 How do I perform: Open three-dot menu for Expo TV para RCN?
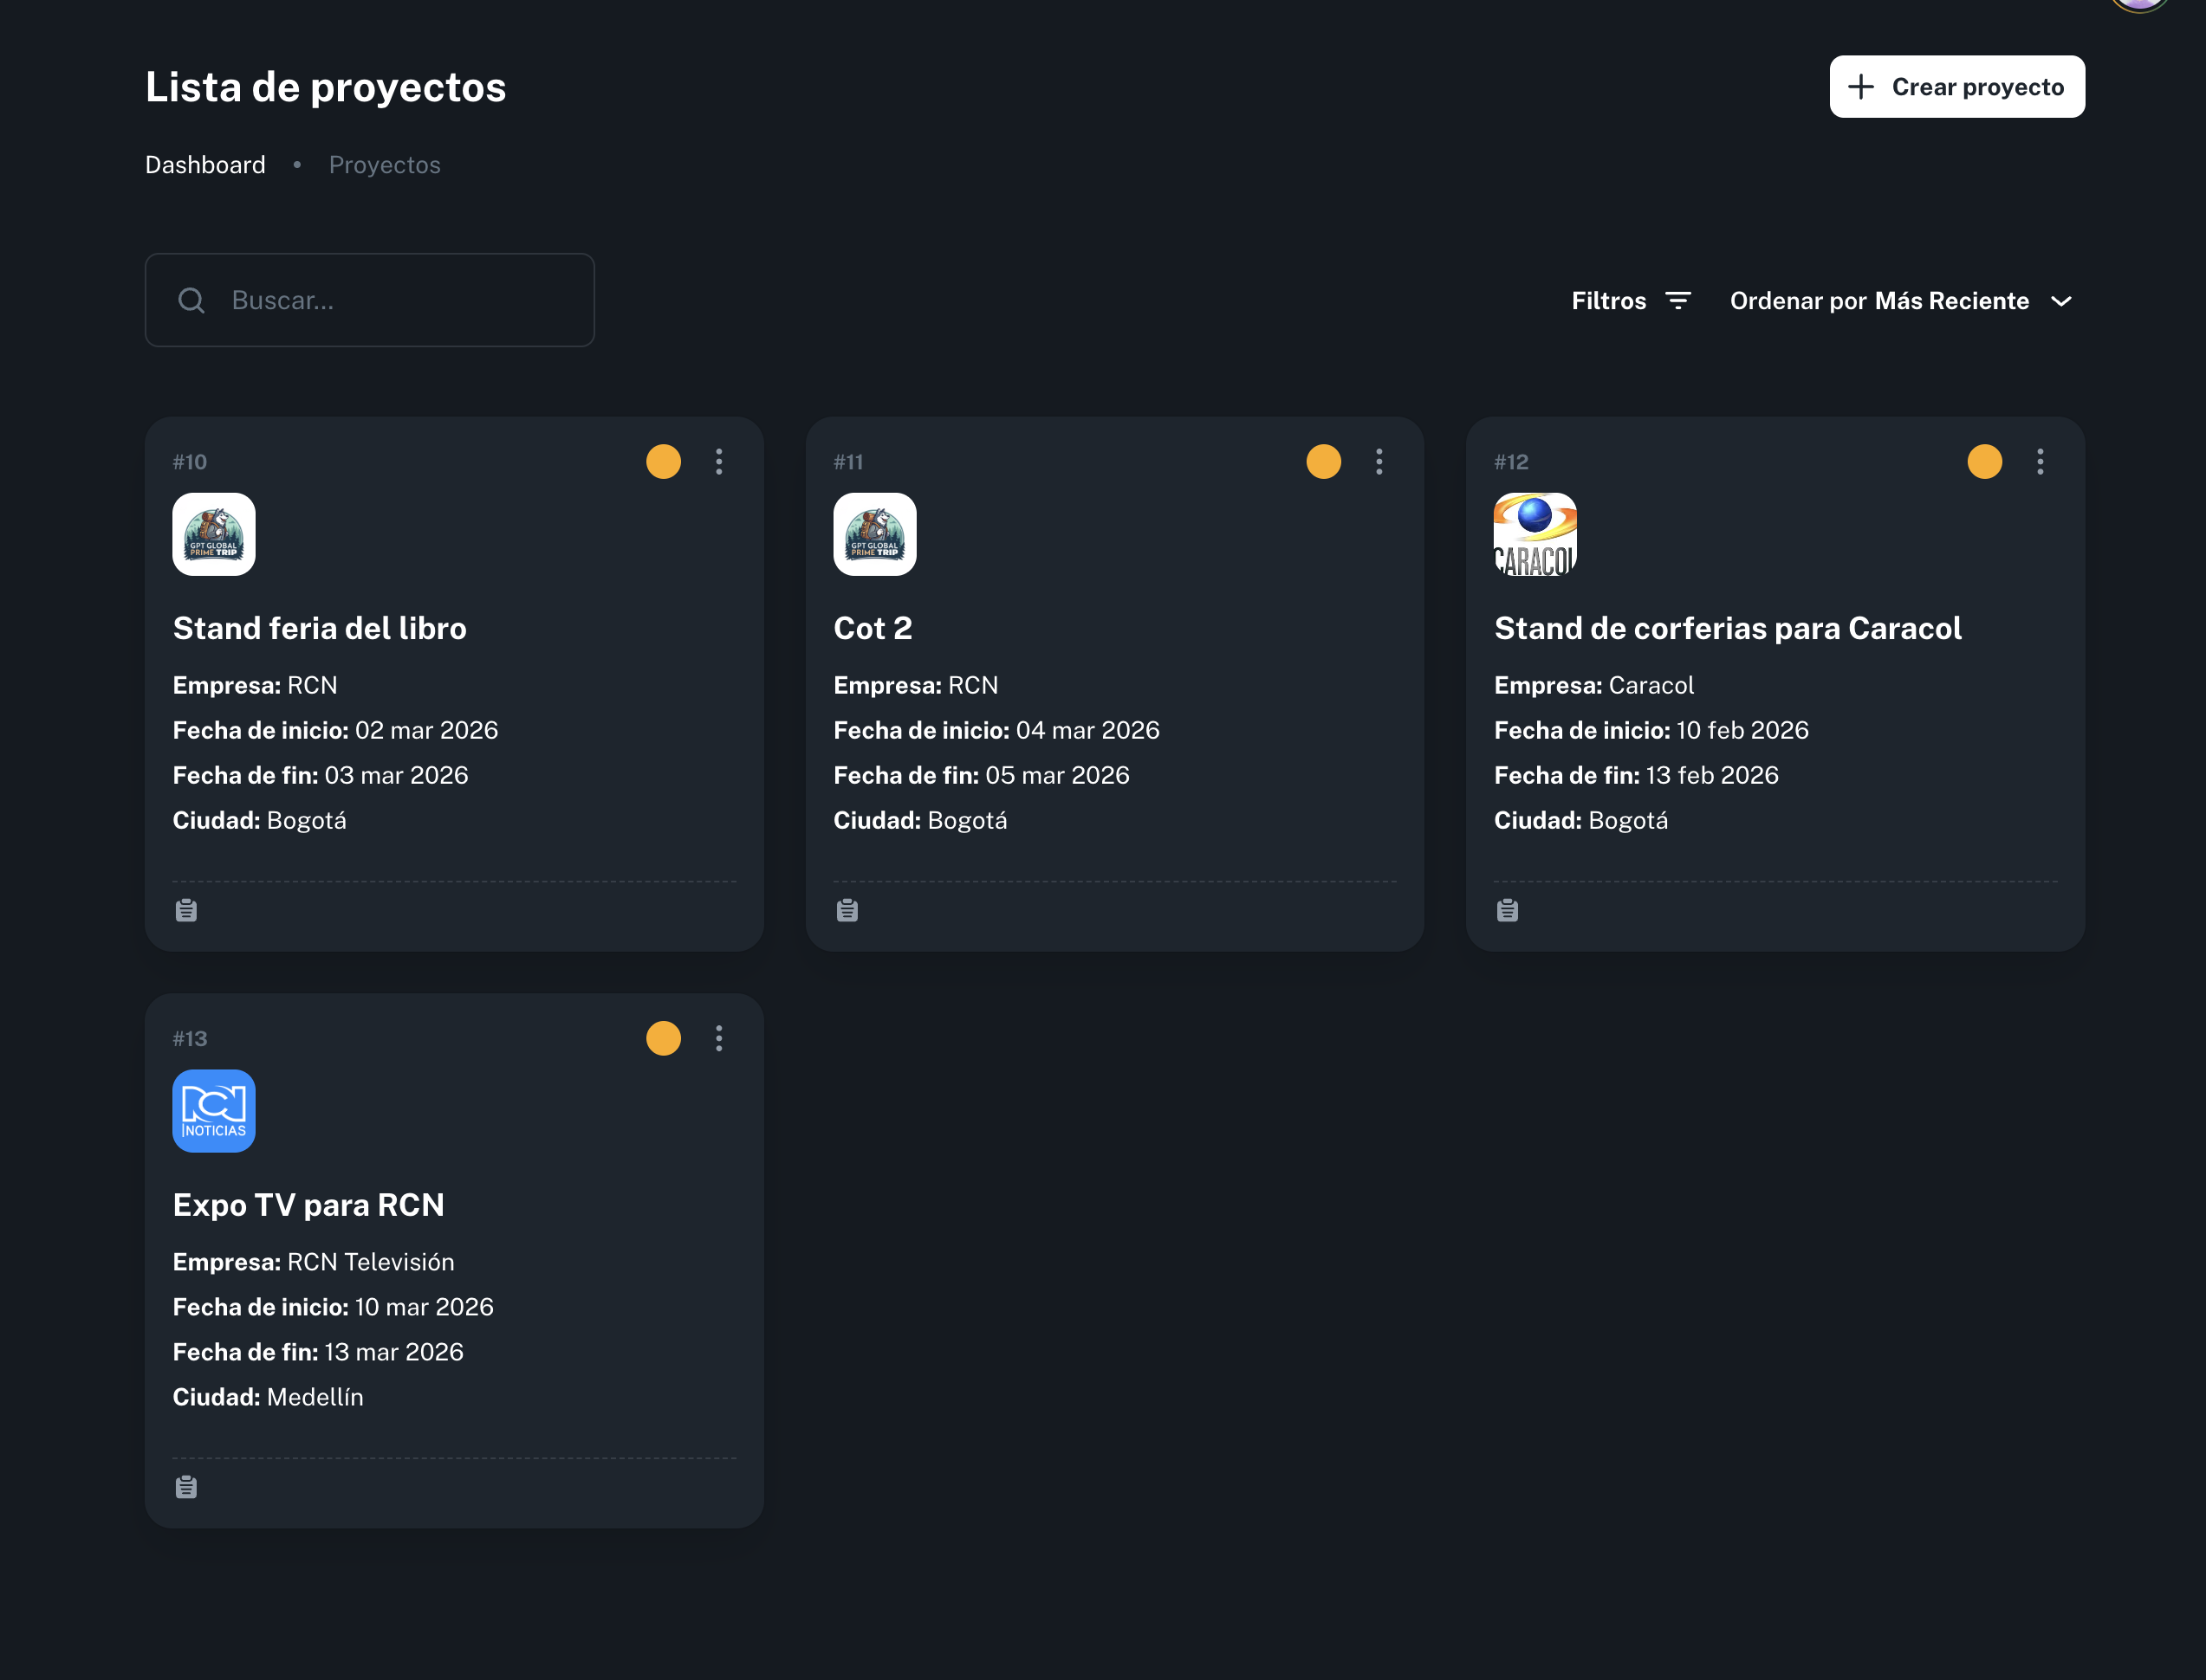tap(719, 1039)
